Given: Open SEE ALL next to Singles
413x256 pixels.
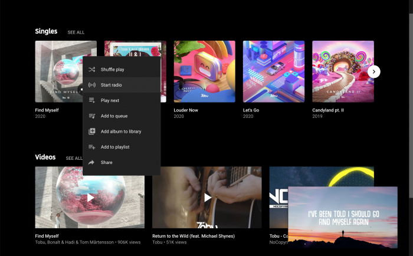Looking at the screenshot, I should pos(76,32).
